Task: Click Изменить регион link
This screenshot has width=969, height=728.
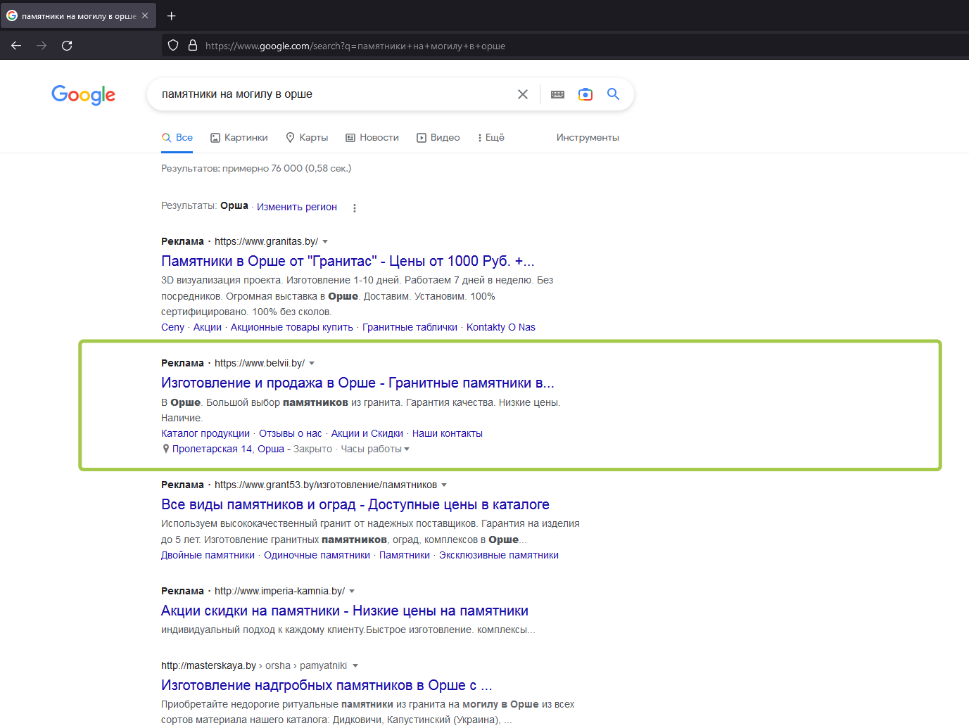Action: (297, 207)
